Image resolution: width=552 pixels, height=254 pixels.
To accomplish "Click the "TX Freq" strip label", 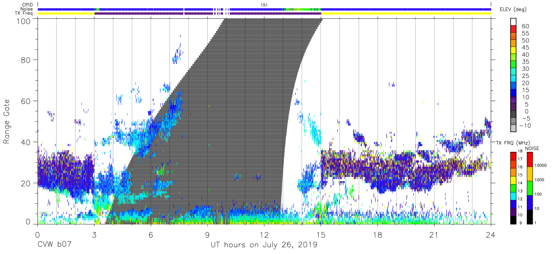I will click(25, 13).
